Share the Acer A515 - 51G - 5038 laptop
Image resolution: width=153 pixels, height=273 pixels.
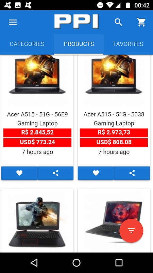(132, 173)
